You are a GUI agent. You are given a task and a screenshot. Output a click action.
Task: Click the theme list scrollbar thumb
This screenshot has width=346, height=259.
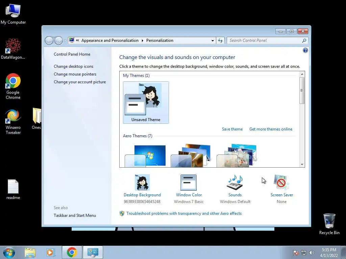coord(302,90)
